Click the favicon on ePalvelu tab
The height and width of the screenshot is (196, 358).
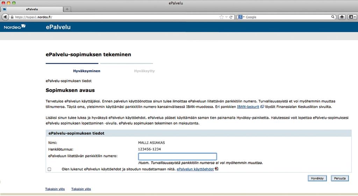tap(4, 9)
